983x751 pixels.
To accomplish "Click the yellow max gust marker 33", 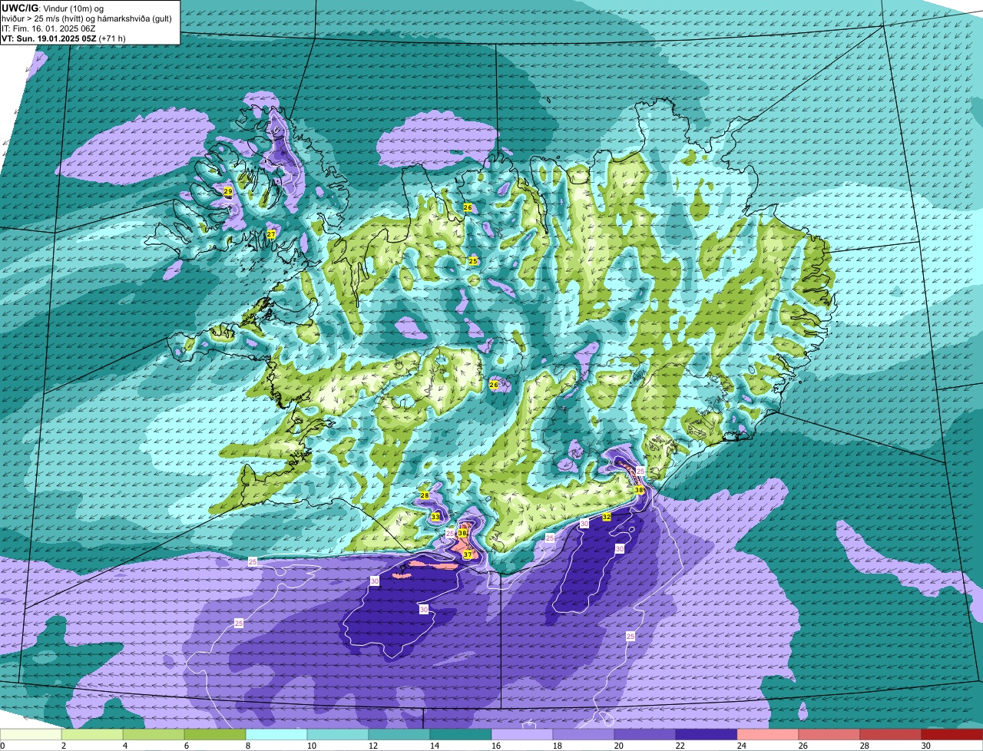I will coord(435,517).
